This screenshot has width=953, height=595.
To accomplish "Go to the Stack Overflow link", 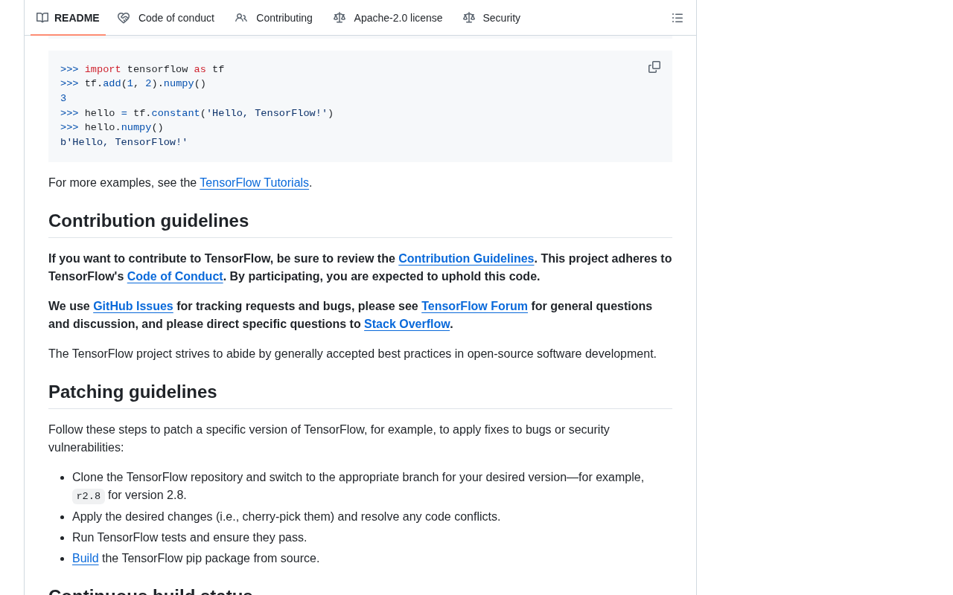I will coord(407,324).
